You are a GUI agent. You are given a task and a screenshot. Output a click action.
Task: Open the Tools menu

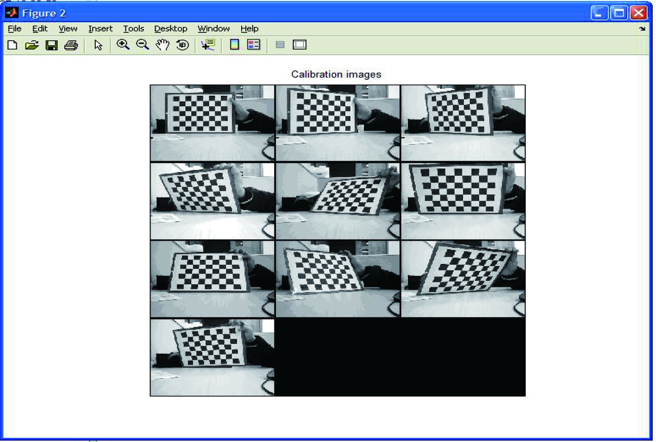point(133,29)
